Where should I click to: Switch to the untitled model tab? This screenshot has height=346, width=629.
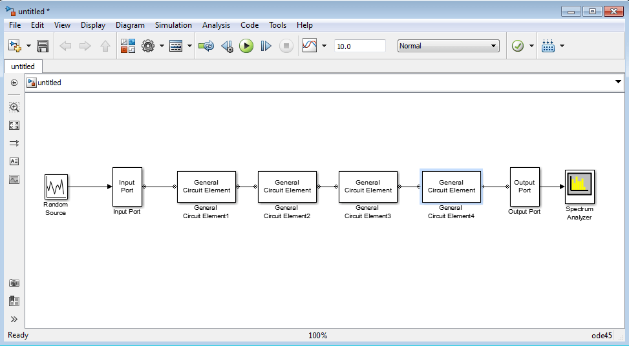[23, 66]
